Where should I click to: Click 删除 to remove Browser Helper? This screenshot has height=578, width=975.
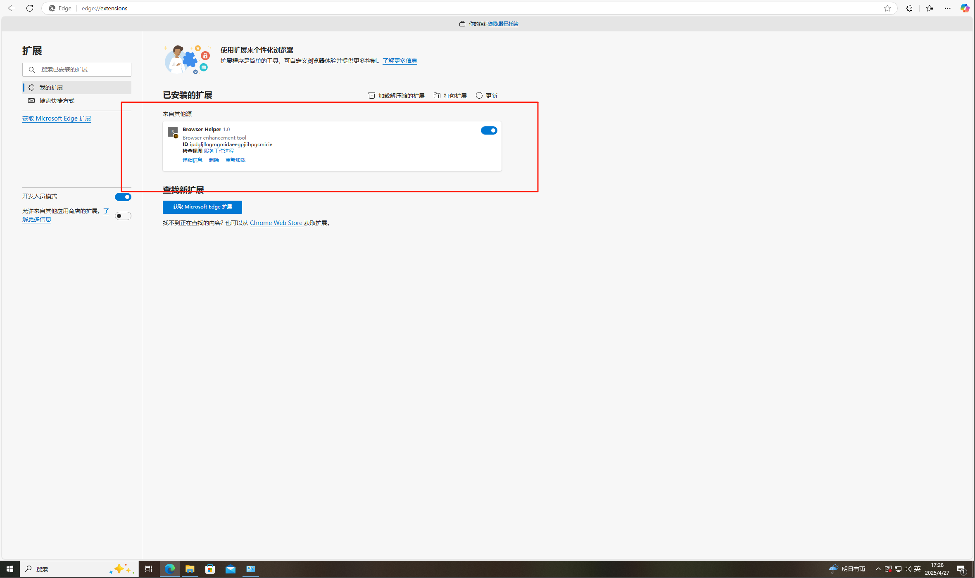pyautogui.click(x=214, y=160)
